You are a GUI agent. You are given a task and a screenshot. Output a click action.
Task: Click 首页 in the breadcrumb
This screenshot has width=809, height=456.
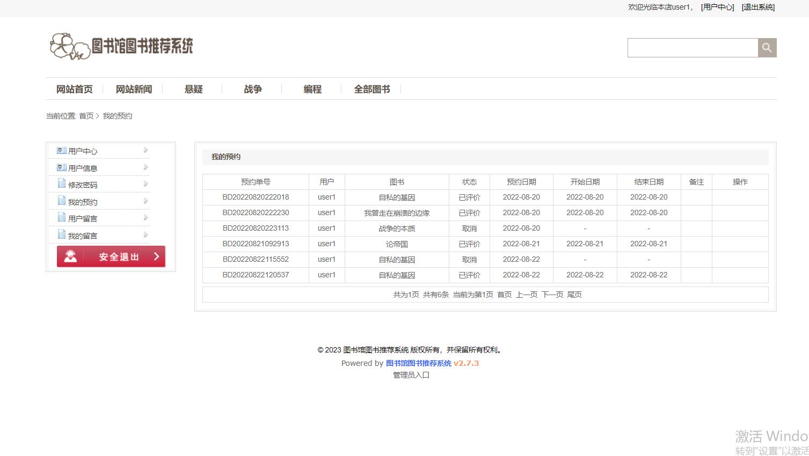(86, 116)
